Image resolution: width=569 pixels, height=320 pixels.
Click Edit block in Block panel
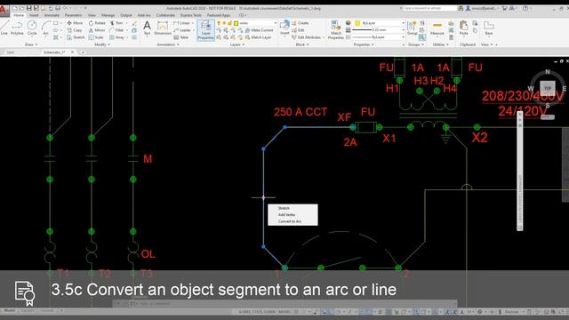click(x=299, y=30)
